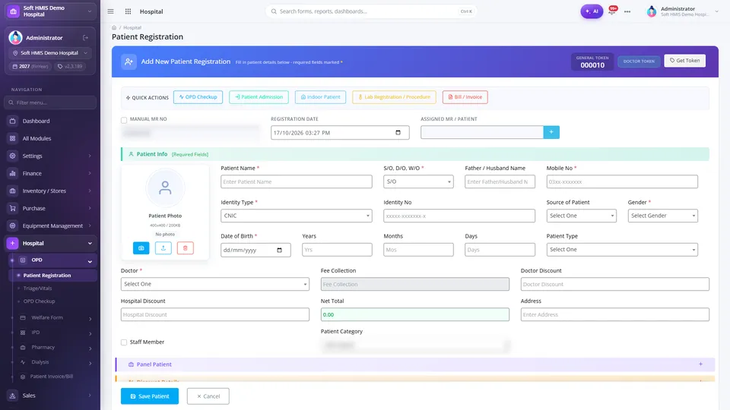Open the Identity Type CNIC dropdown

click(x=296, y=216)
